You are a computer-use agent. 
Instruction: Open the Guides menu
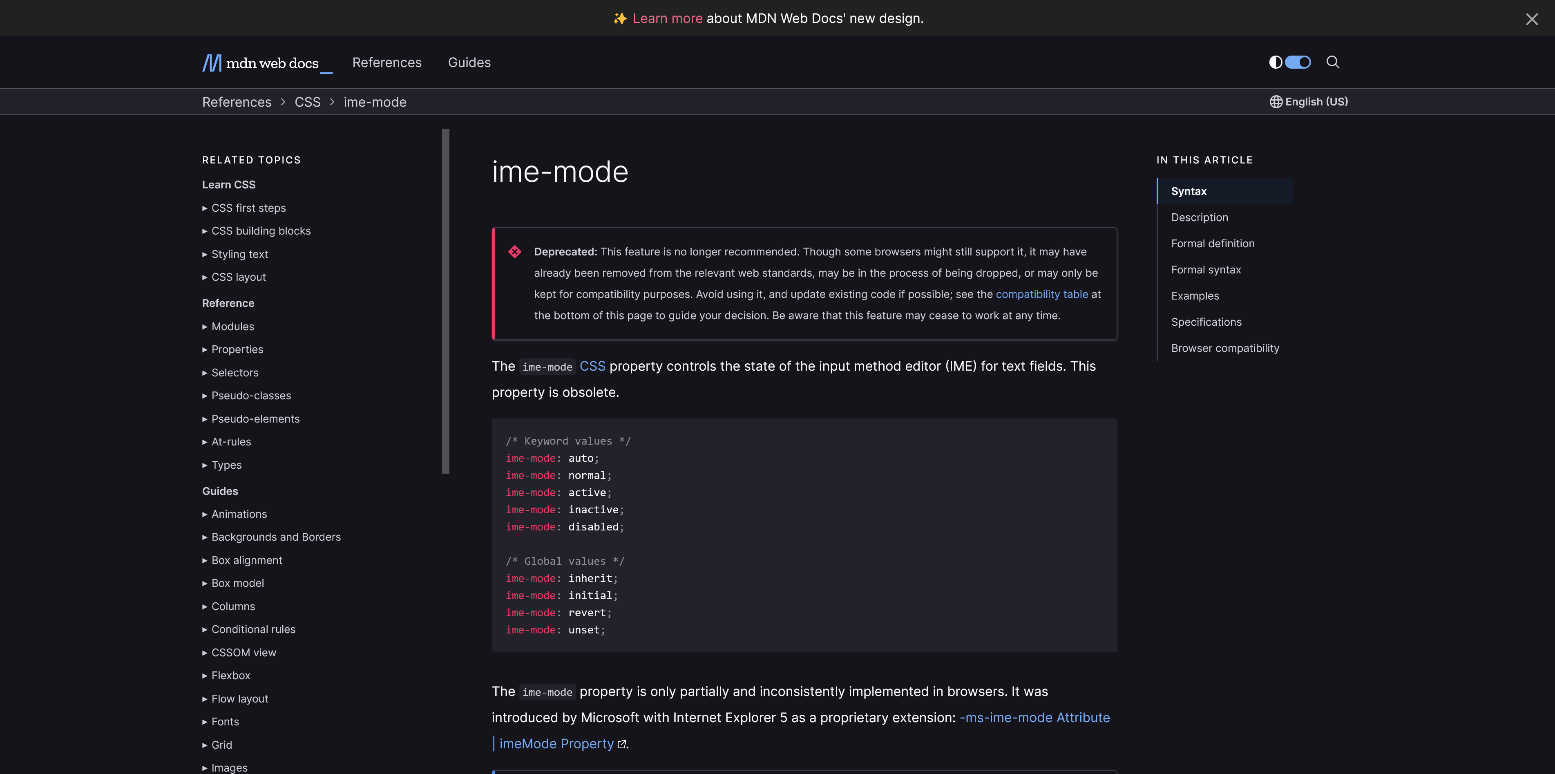coord(469,62)
